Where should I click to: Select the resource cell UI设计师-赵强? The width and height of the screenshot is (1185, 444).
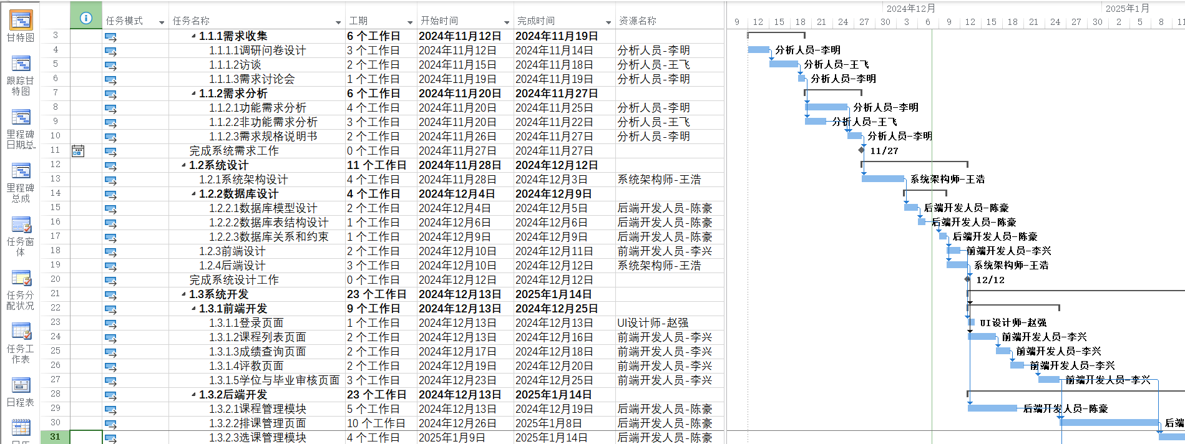click(x=670, y=323)
